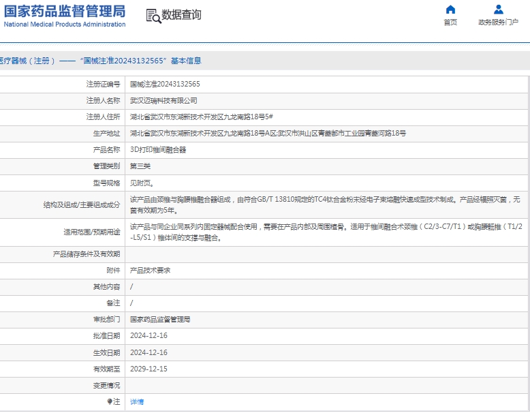The height and width of the screenshot is (413, 530).
Task: Click the 数据查询 heading text
Action: tap(181, 15)
